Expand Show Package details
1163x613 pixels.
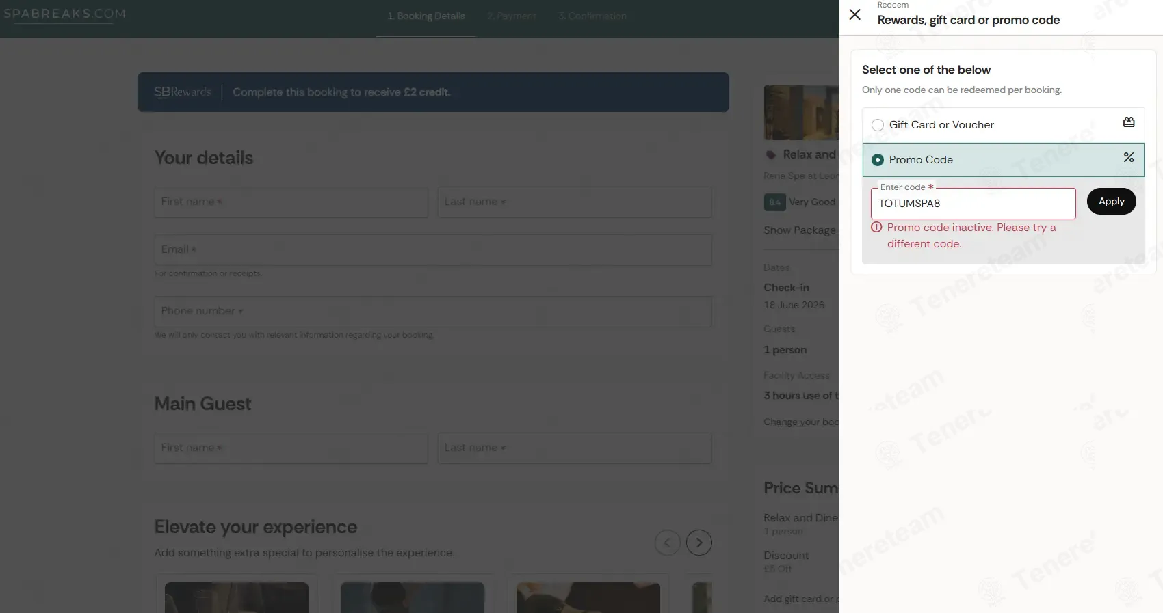pyautogui.click(x=800, y=230)
